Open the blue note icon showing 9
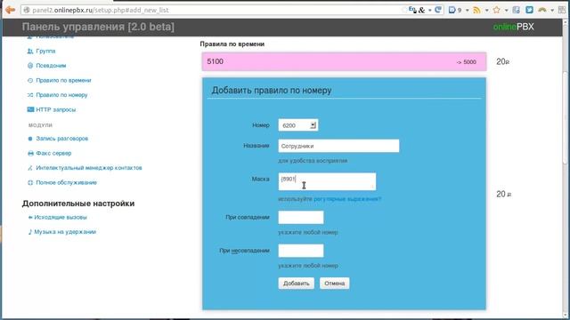 point(452,10)
